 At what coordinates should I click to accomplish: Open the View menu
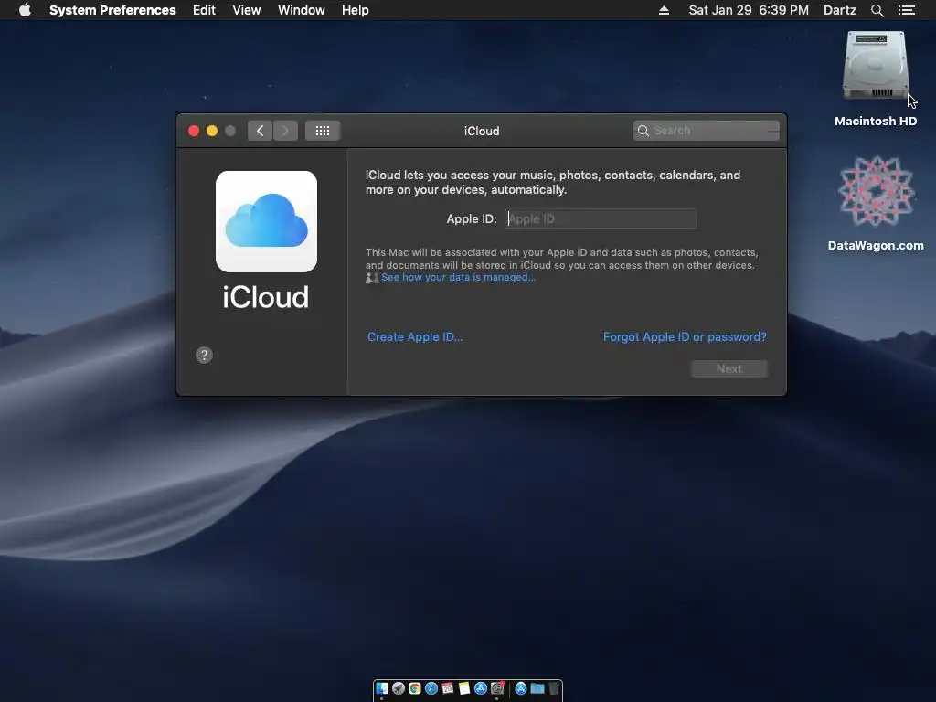click(247, 10)
